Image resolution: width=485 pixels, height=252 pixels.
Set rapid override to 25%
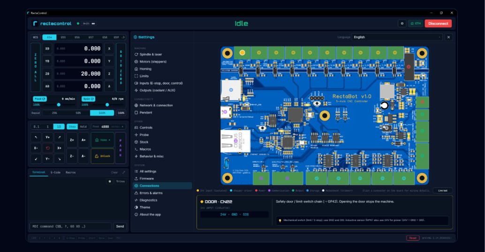(54, 113)
